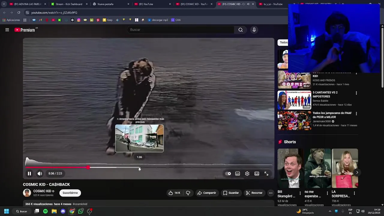384x216 pixels.
Task: Open Aplicaciones bookmark
Action: click(11, 20)
